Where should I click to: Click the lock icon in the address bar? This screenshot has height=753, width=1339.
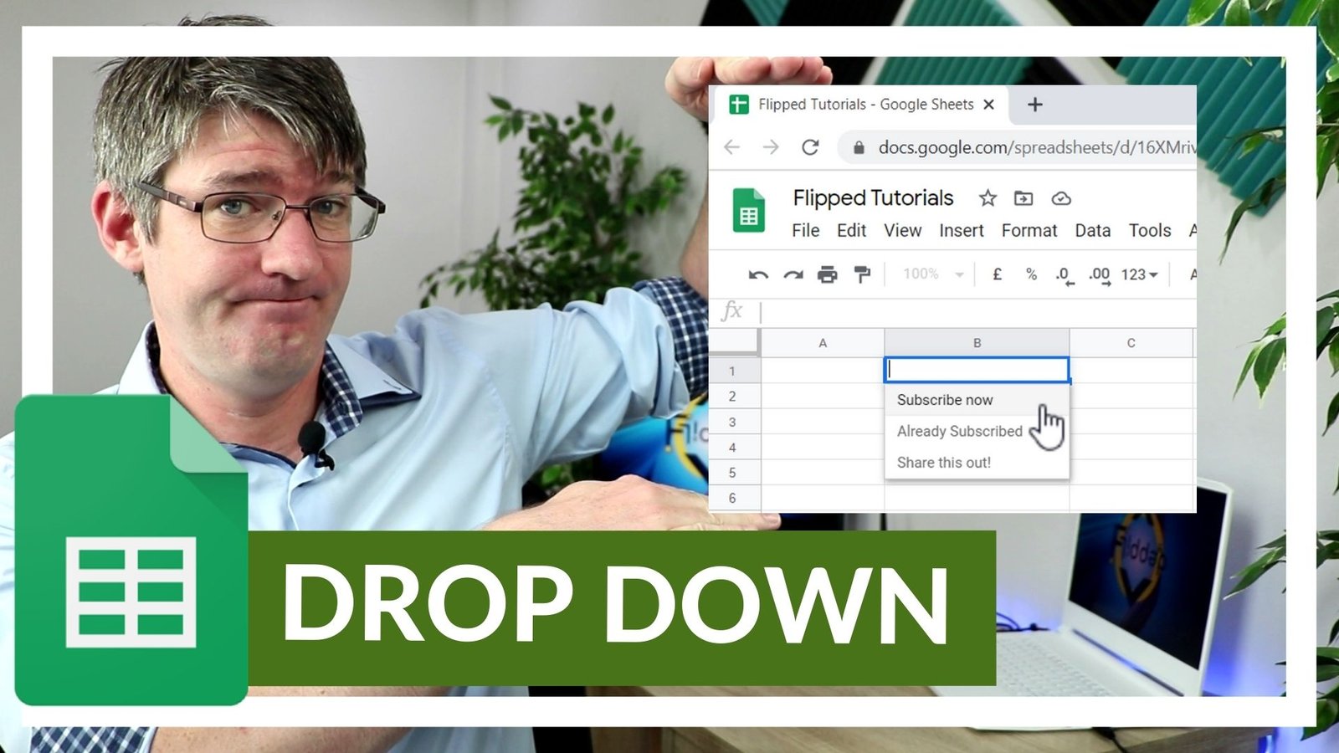[x=859, y=146]
